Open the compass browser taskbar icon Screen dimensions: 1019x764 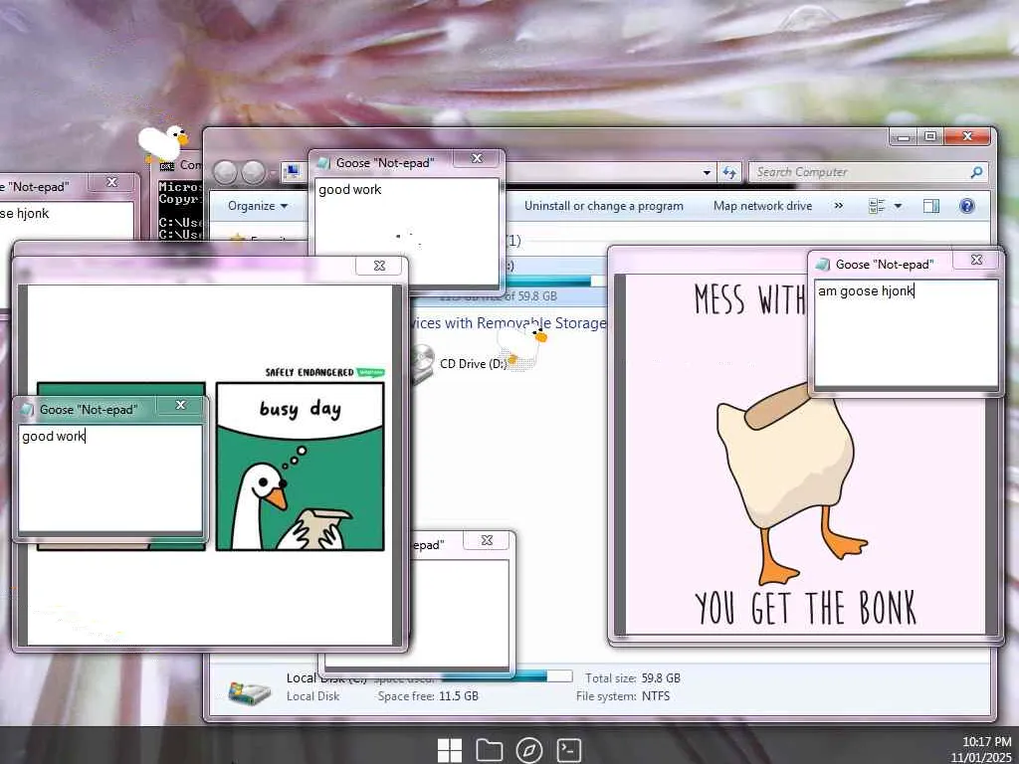(529, 750)
